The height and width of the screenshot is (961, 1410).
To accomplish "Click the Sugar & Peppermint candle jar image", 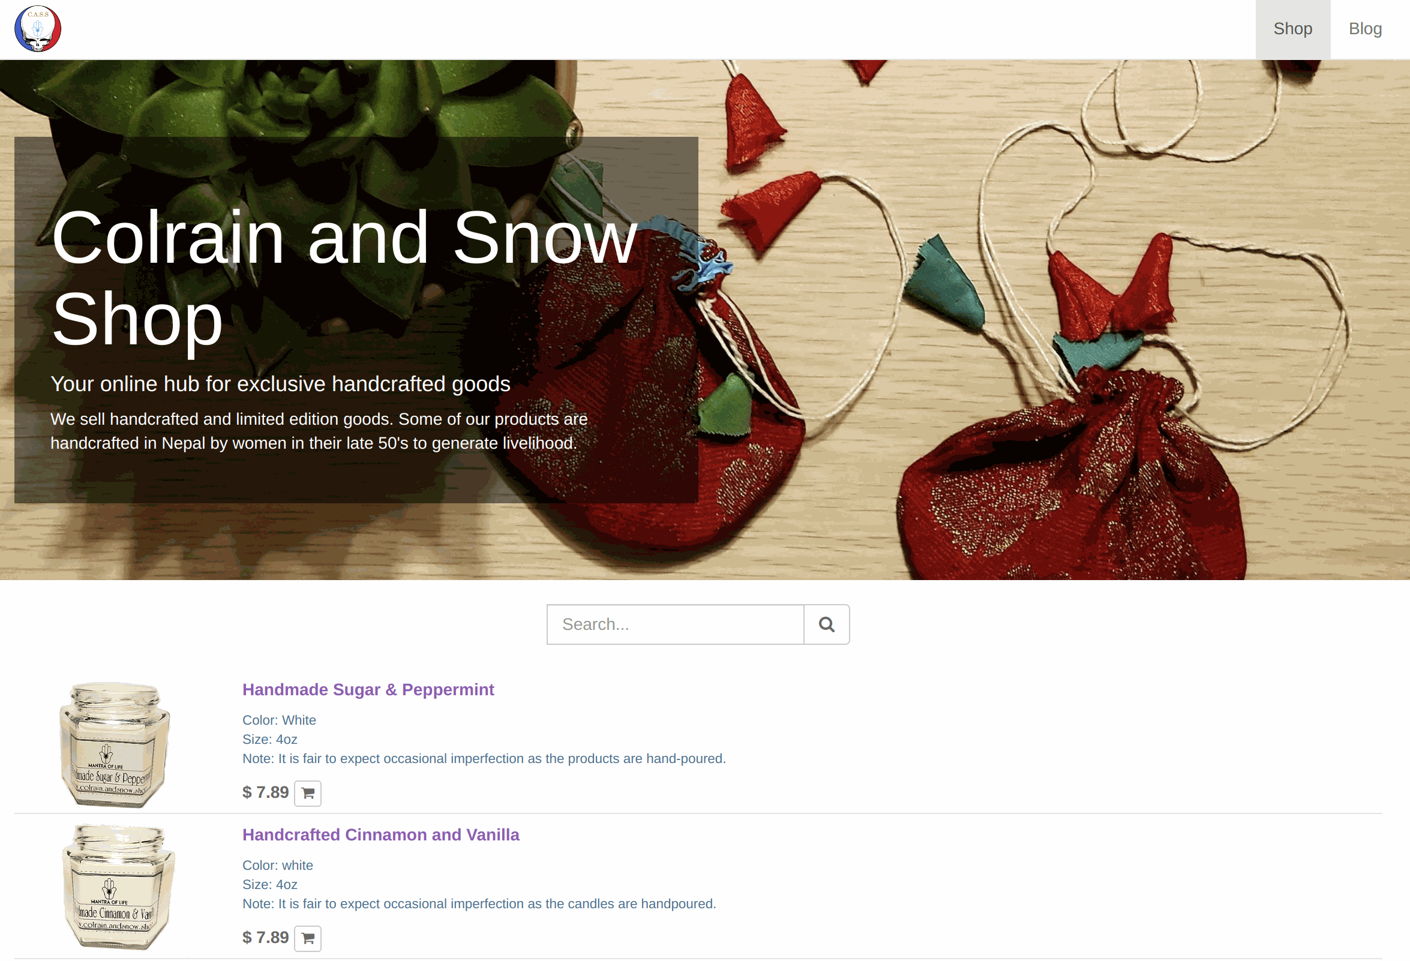I will coord(114,744).
